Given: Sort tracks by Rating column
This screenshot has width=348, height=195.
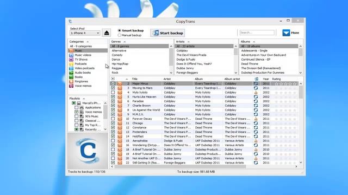Looking at the screenshot, I should coord(277,79).
